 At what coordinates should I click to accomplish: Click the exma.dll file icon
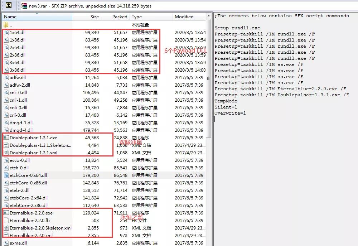point(6,243)
